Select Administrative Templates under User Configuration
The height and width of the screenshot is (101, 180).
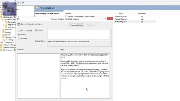coord(9,50)
